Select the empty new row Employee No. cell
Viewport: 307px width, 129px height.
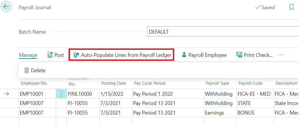37,121
